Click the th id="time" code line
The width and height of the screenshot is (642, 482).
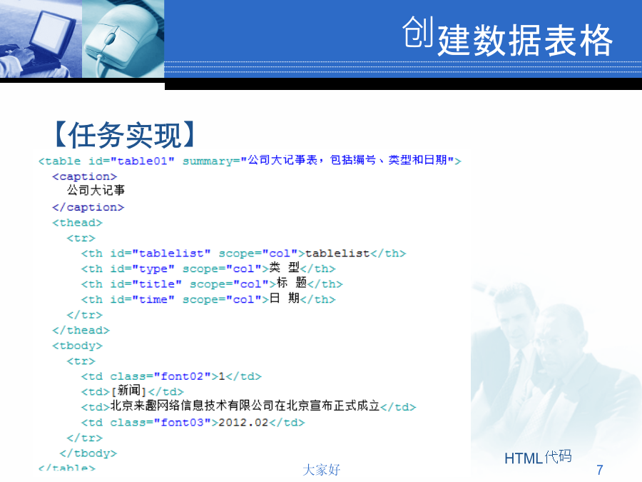(208, 298)
